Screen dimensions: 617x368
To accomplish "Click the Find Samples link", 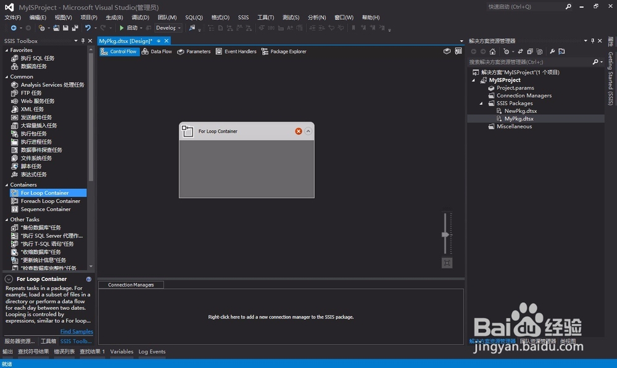I will [77, 332].
